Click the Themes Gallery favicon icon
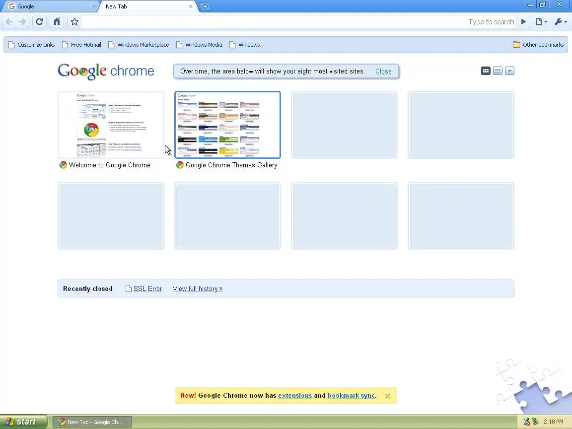Image resolution: width=572 pixels, height=429 pixels. click(x=180, y=165)
